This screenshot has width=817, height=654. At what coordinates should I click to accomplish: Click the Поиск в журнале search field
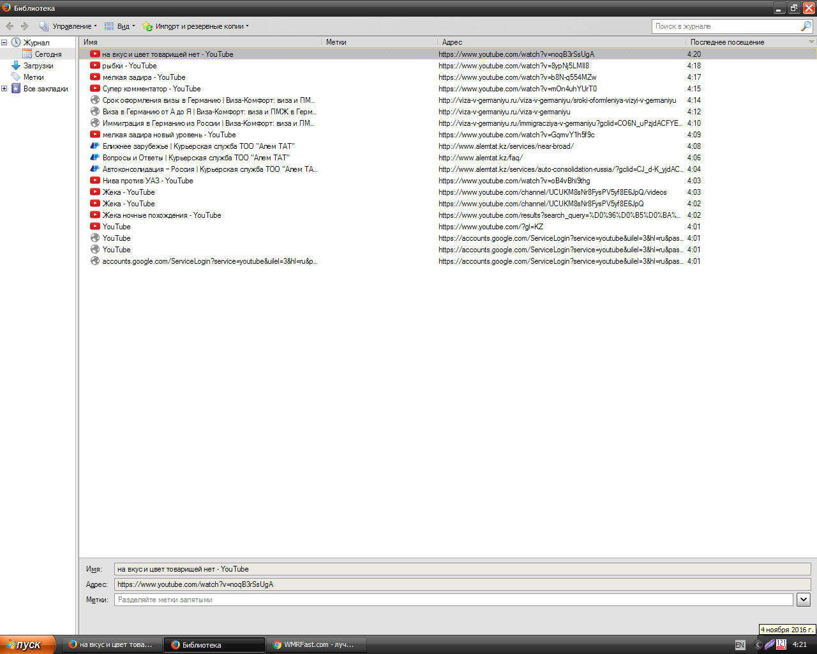[726, 26]
